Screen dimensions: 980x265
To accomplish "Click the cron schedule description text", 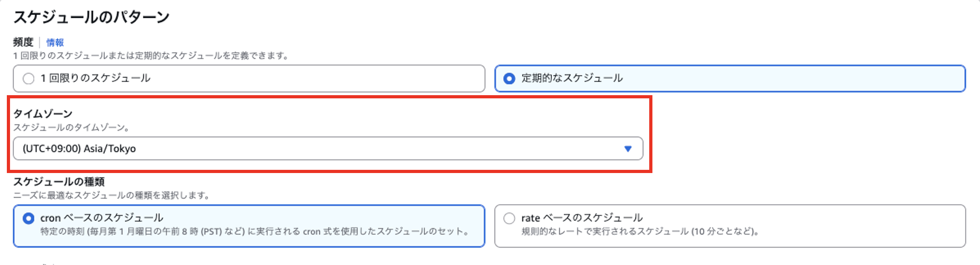I will point(255,231).
